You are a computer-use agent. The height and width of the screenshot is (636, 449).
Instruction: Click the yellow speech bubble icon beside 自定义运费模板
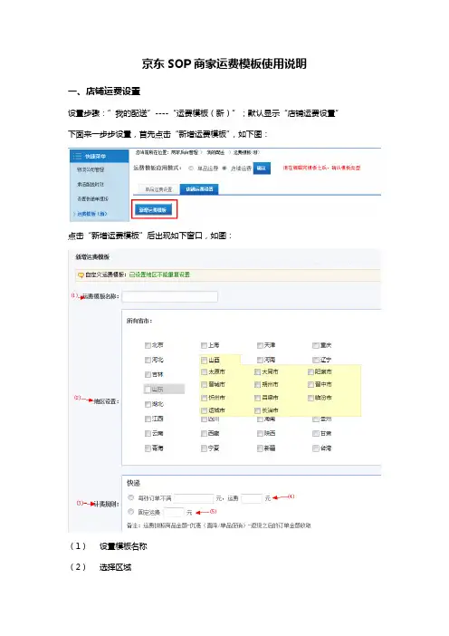(81, 275)
